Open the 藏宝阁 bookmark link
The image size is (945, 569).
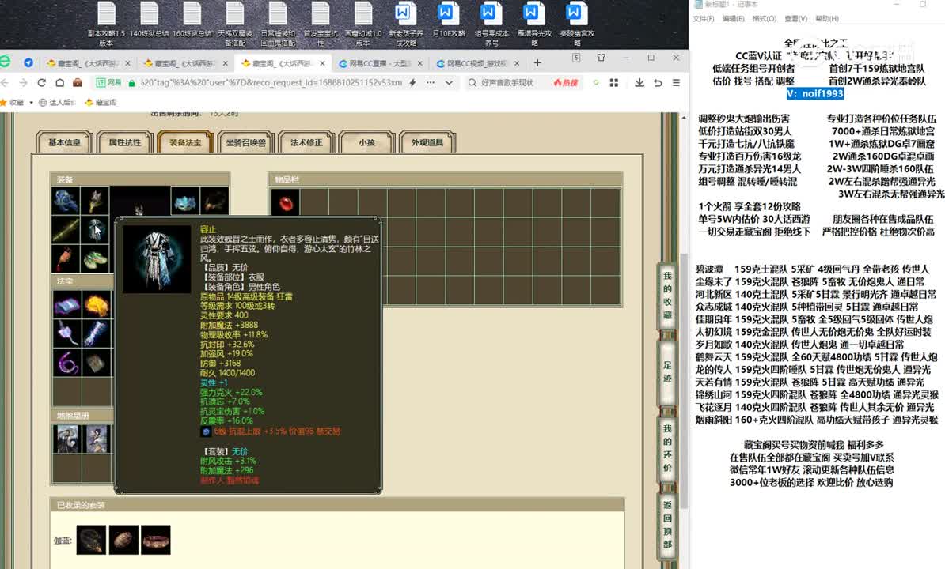pos(101,102)
